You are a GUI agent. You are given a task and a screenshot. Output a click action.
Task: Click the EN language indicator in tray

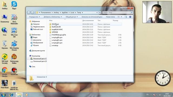(x=147, y=94)
